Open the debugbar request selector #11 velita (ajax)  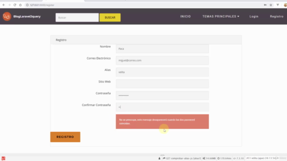pyautogui.click(x=262, y=158)
